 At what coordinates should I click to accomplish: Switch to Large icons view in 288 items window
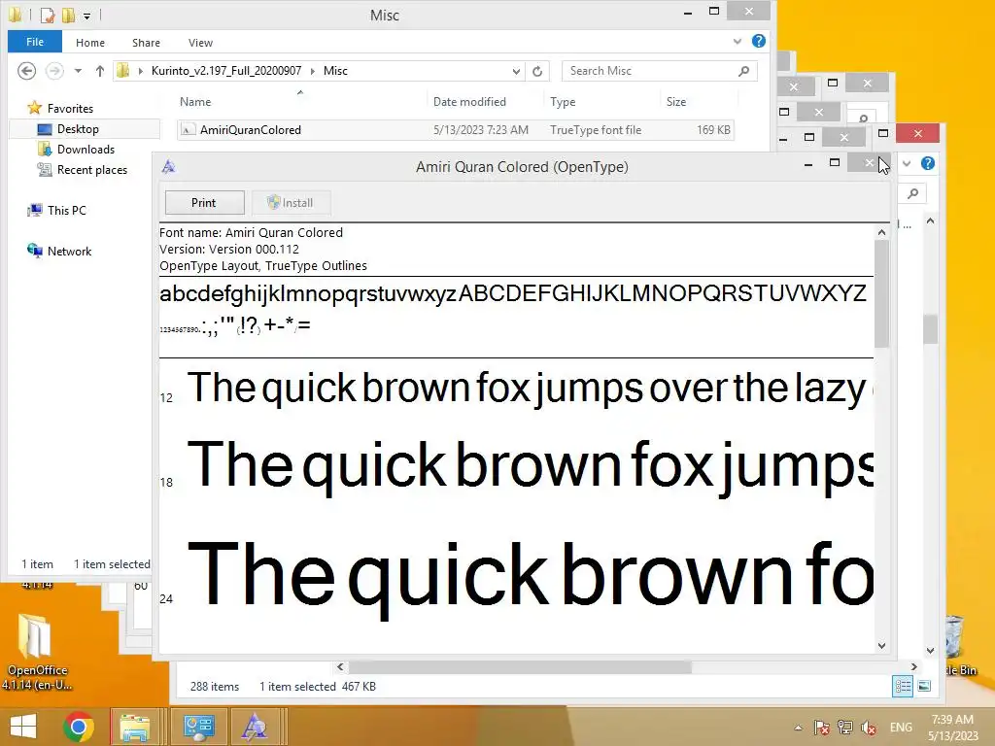(925, 687)
